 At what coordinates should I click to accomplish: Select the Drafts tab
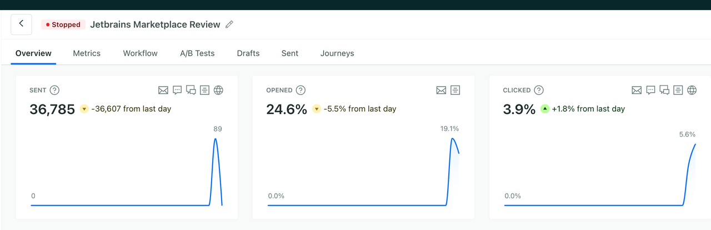tap(248, 53)
